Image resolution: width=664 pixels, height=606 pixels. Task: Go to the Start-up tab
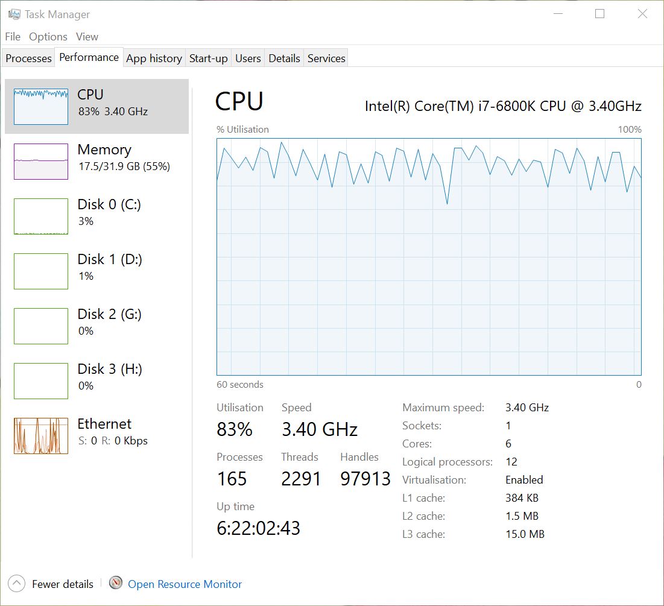coord(208,58)
